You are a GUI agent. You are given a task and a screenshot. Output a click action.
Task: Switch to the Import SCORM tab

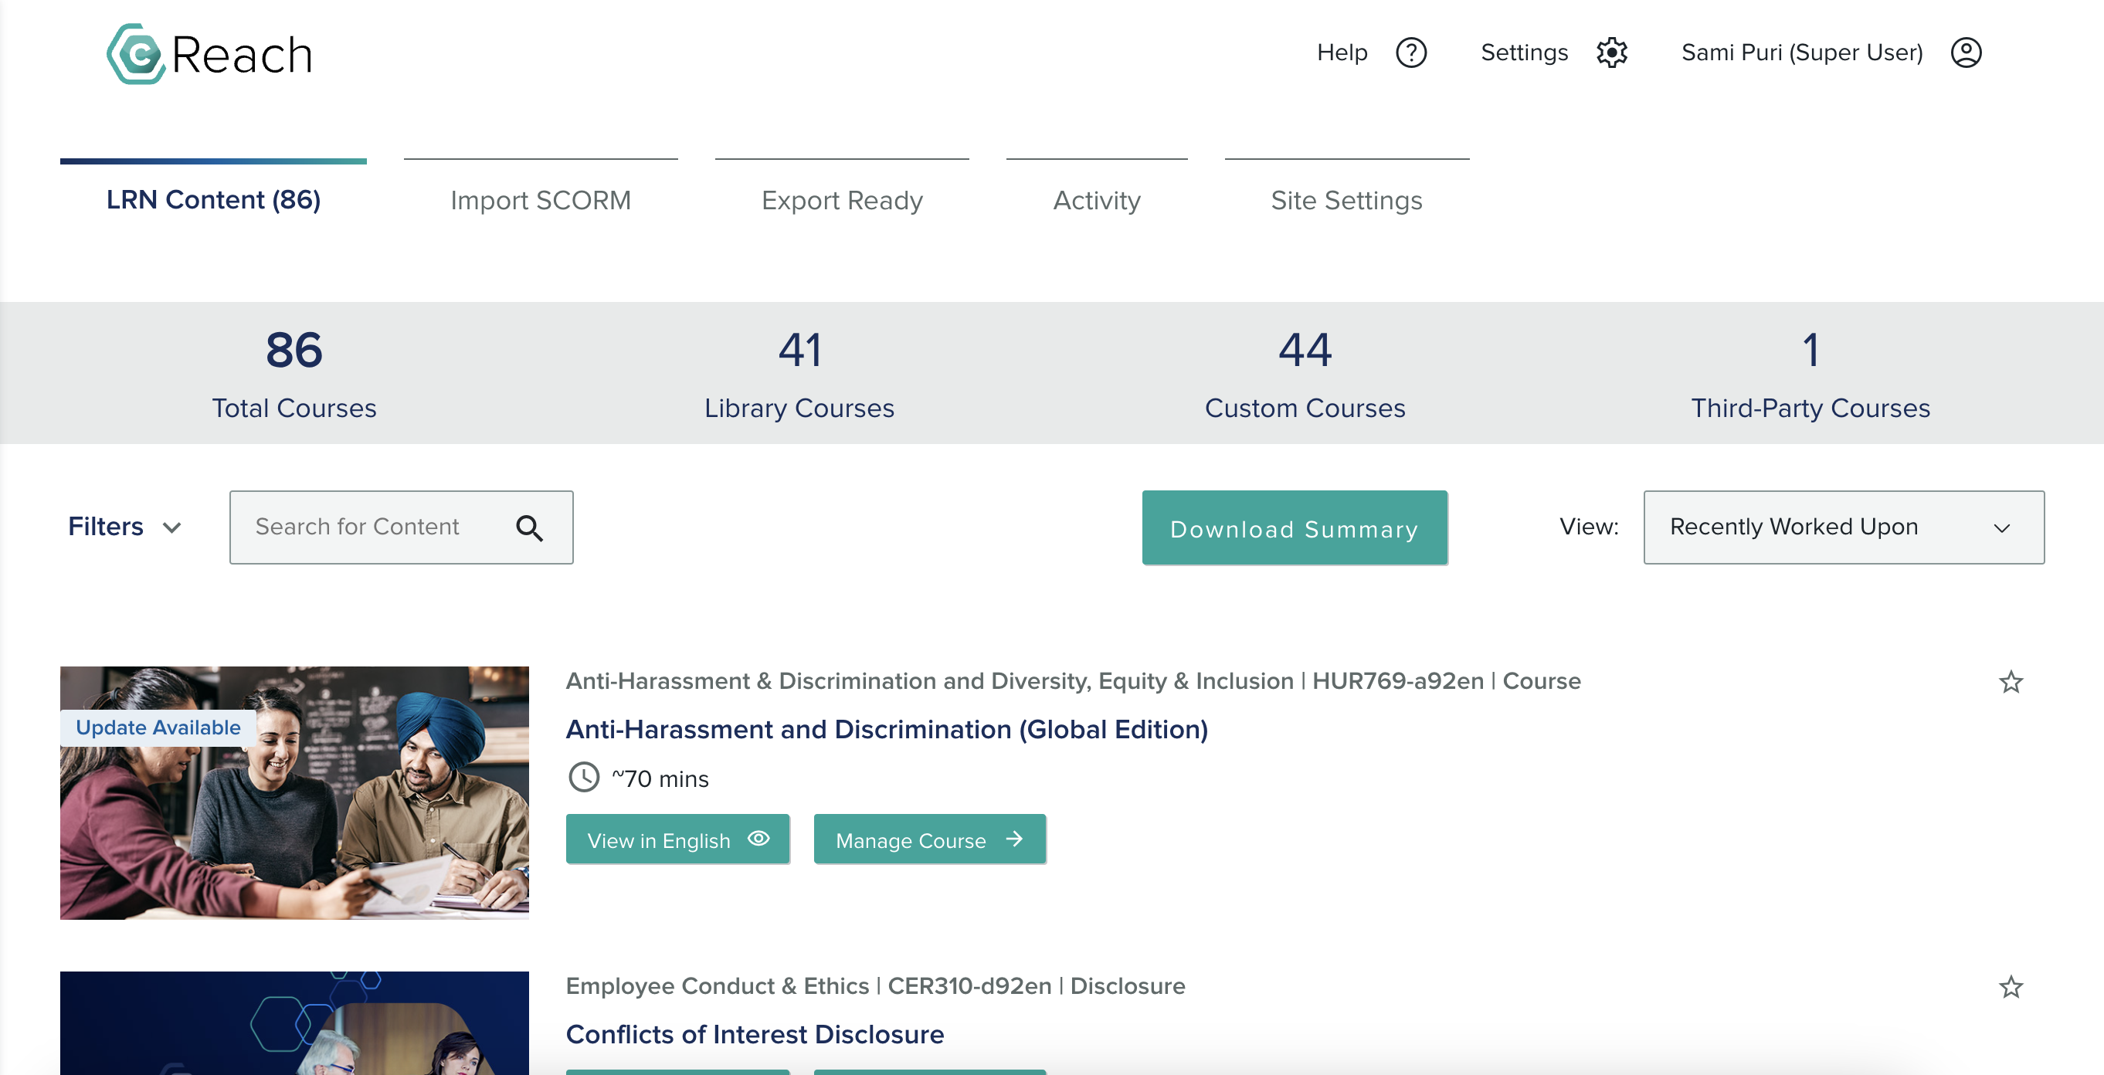[x=541, y=200]
